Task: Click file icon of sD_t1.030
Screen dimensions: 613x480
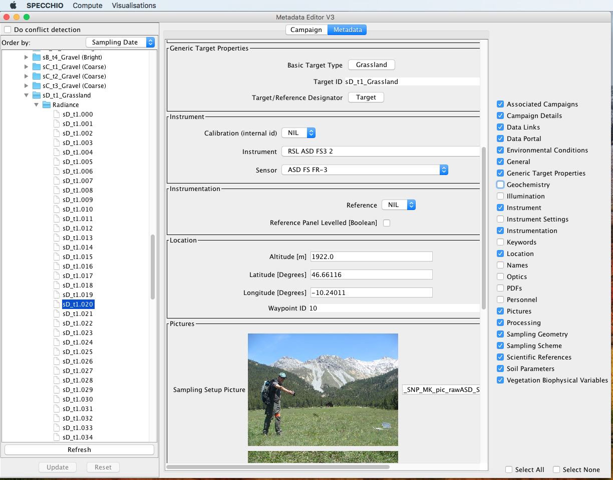Action: [57, 399]
